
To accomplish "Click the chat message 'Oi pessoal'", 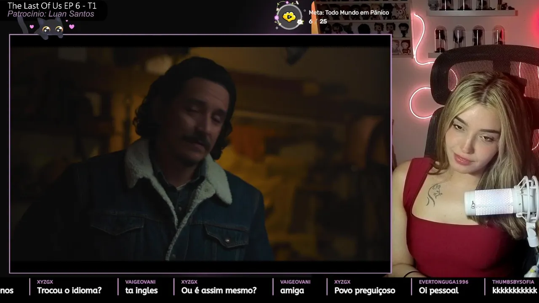I will (439, 290).
